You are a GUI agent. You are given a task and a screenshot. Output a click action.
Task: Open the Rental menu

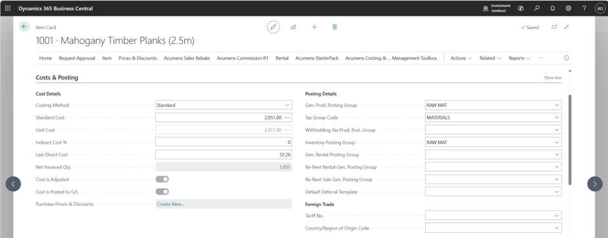click(x=282, y=58)
